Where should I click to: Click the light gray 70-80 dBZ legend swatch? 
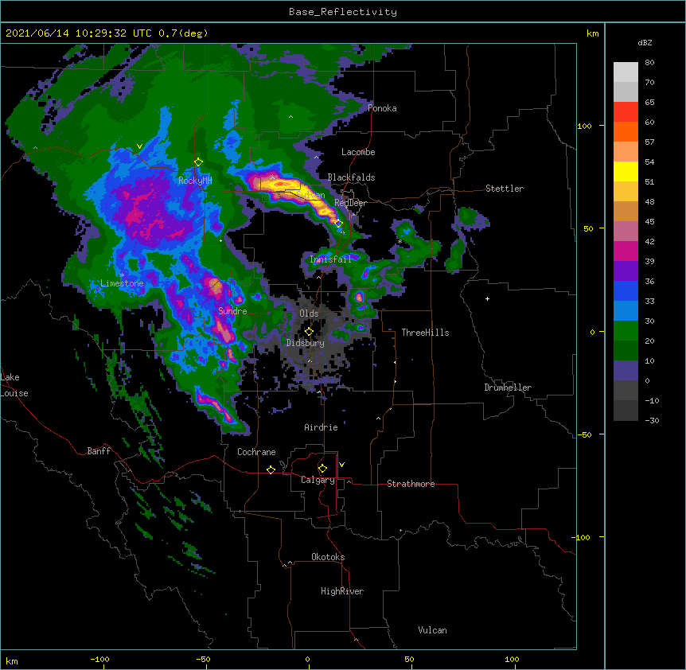tap(626, 72)
